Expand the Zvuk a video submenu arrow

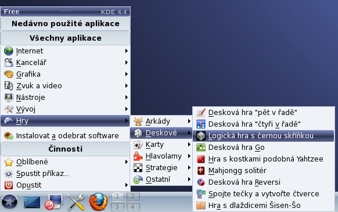[127, 86]
